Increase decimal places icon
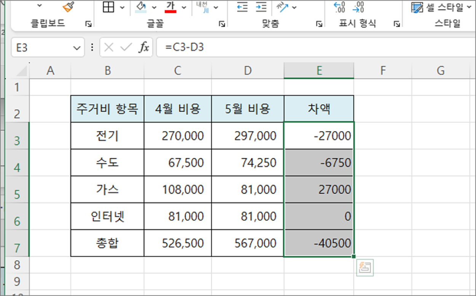Image resolution: width=476 pixels, height=296 pixels. pyautogui.click(x=339, y=7)
